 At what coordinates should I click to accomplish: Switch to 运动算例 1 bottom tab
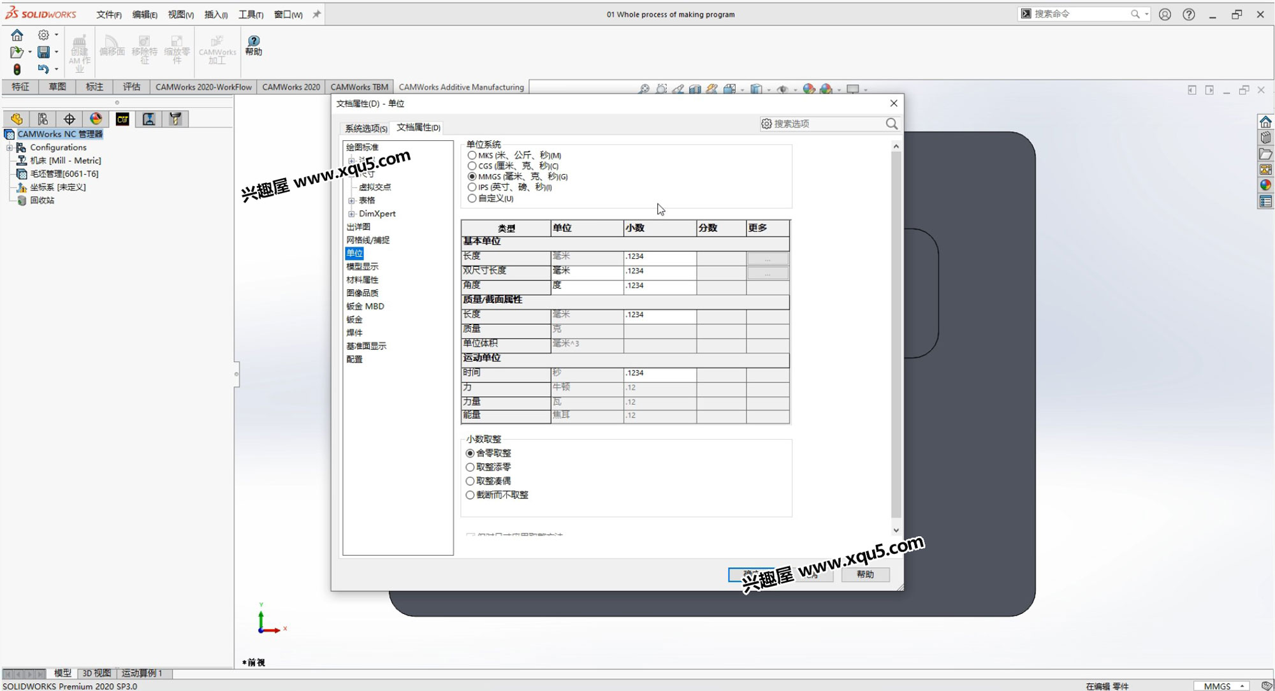pos(142,673)
